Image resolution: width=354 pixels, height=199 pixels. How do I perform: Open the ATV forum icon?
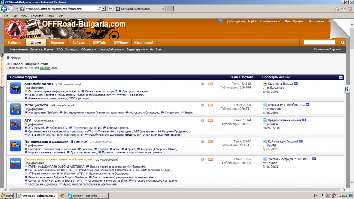[16, 124]
